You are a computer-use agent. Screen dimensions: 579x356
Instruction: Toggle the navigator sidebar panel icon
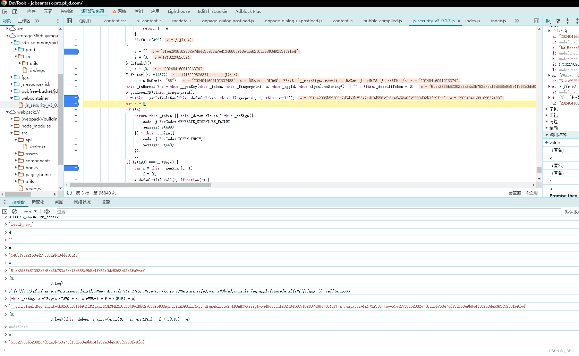69,20
